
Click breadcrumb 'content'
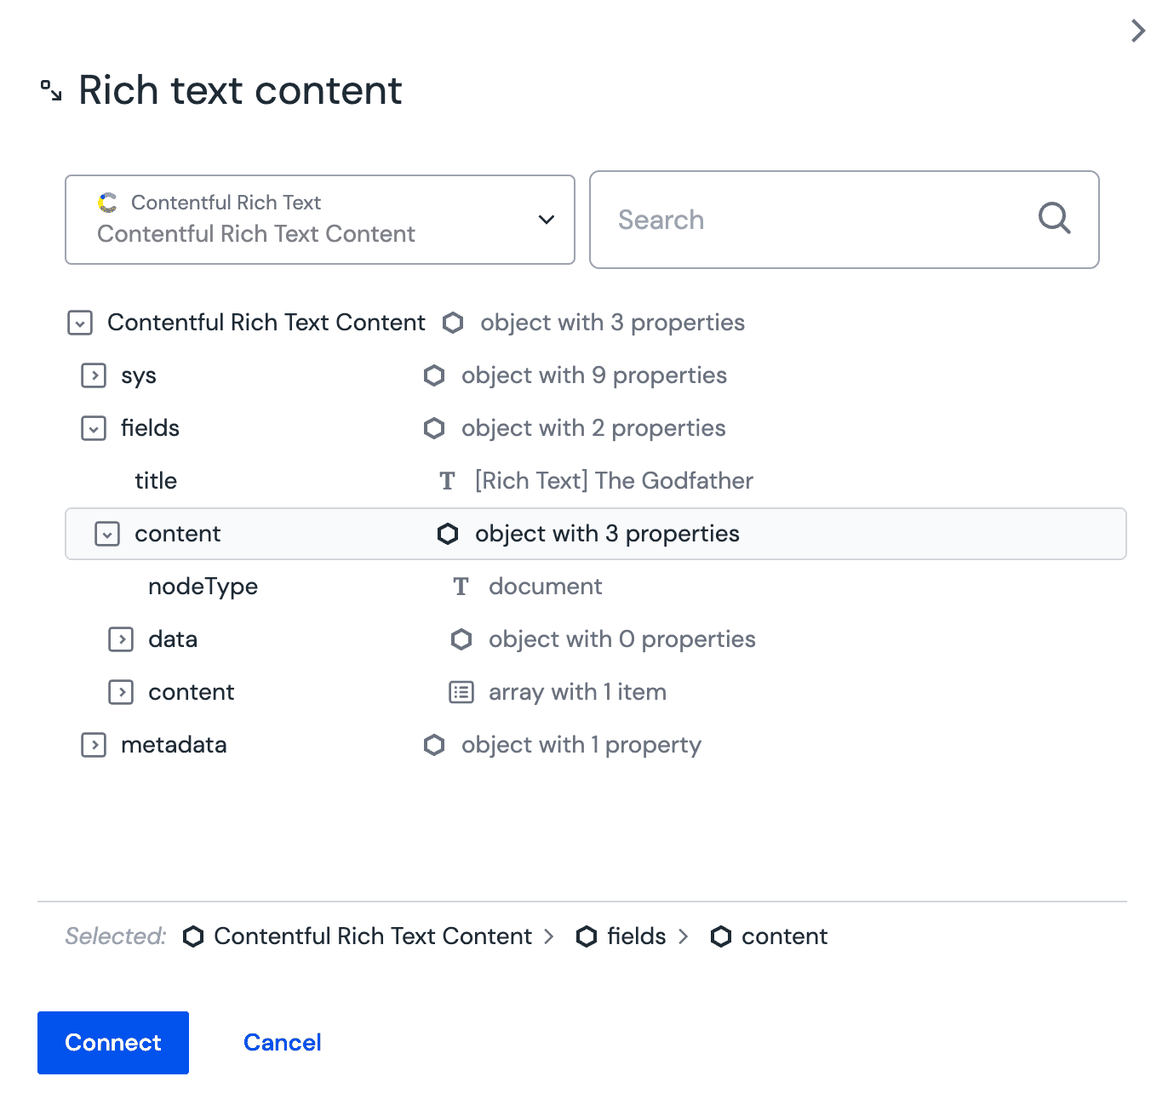(x=784, y=936)
